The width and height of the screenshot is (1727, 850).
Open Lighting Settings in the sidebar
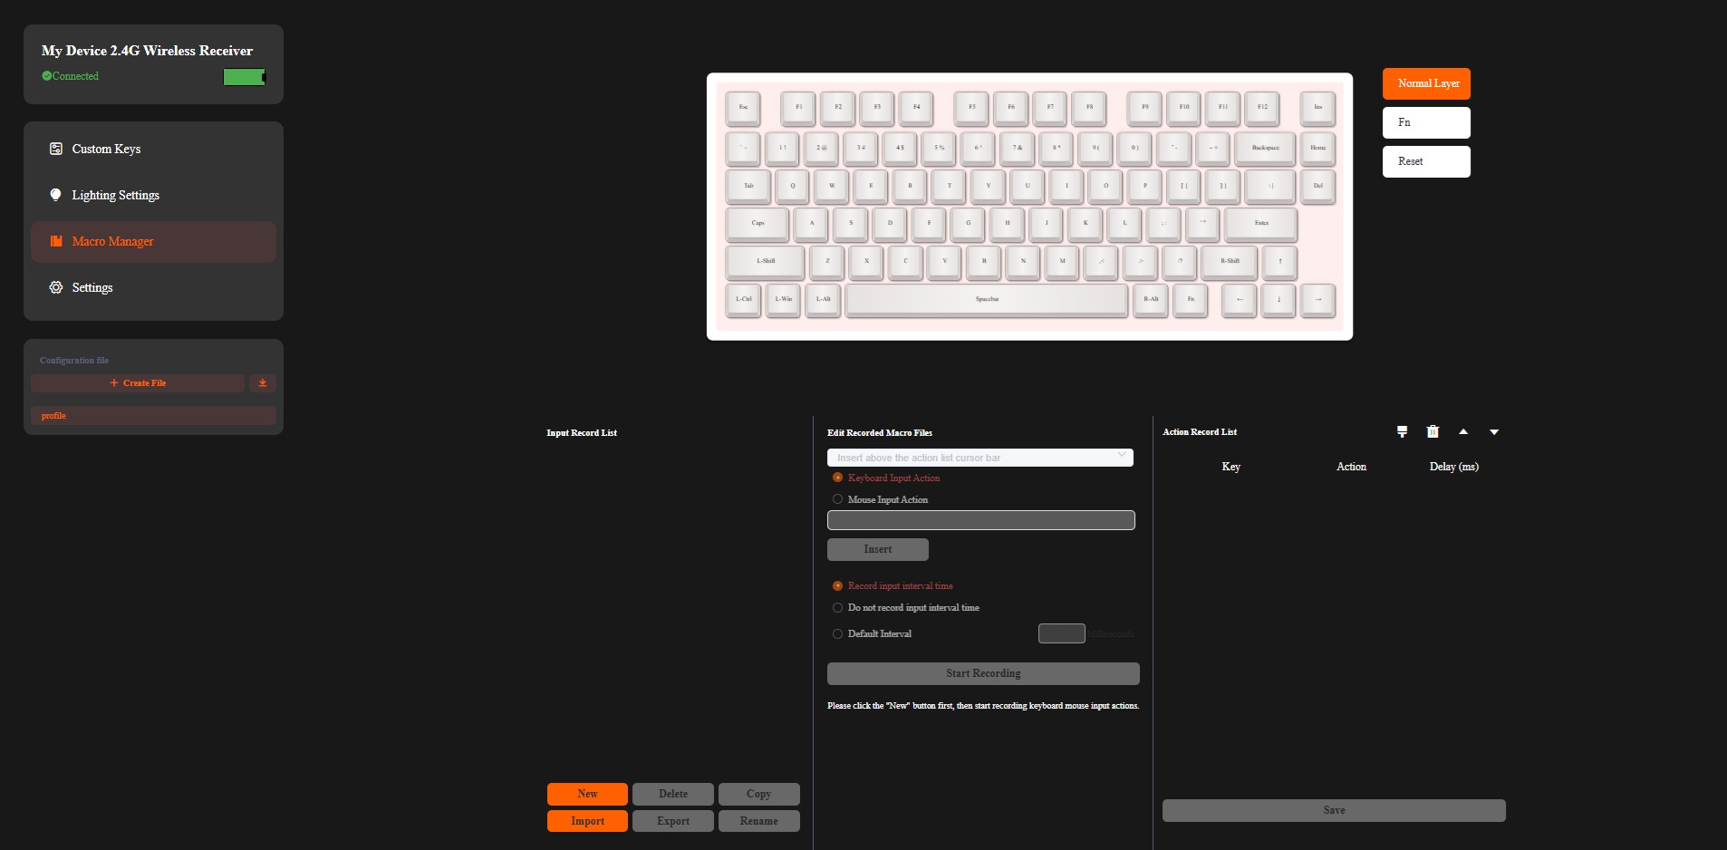[x=153, y=195]
